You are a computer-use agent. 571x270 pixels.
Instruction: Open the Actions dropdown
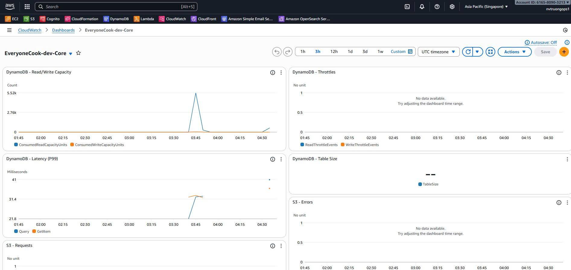pos(515,52)
